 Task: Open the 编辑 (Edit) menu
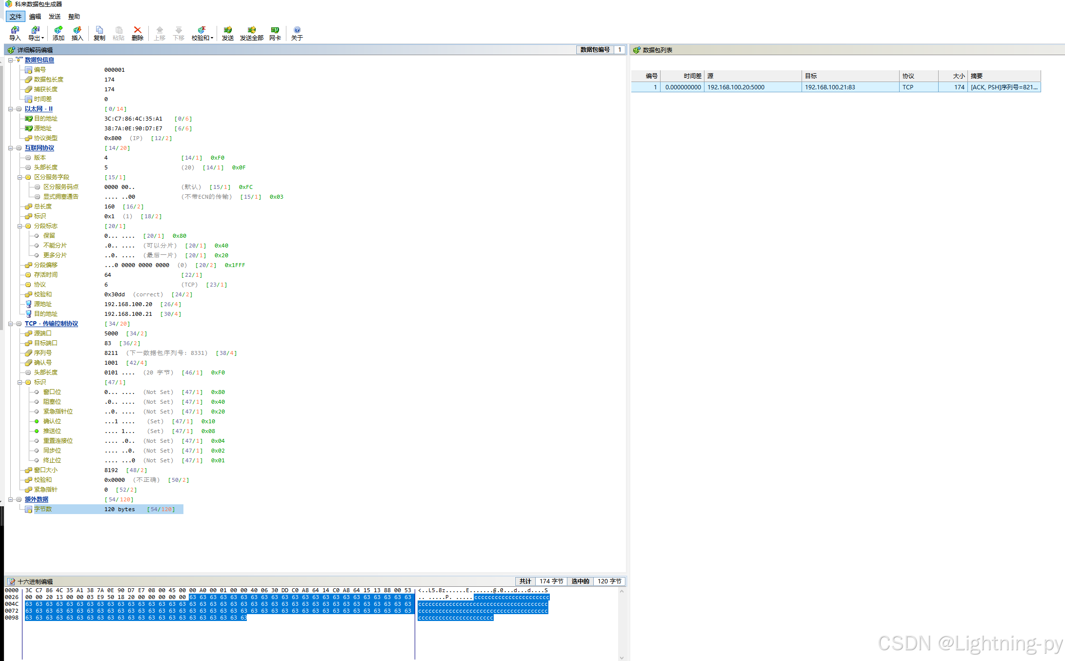tap(35, 17)
